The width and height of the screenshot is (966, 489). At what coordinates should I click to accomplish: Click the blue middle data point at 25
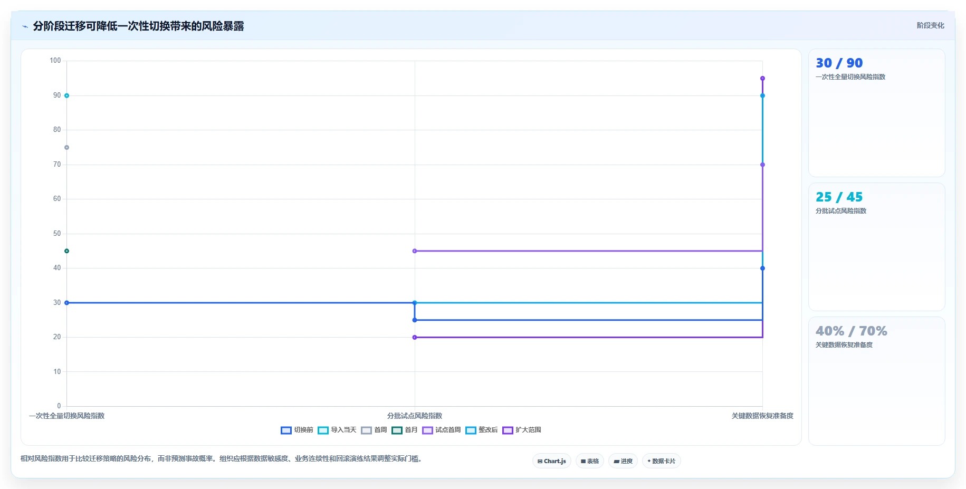[x=415, y=320]
